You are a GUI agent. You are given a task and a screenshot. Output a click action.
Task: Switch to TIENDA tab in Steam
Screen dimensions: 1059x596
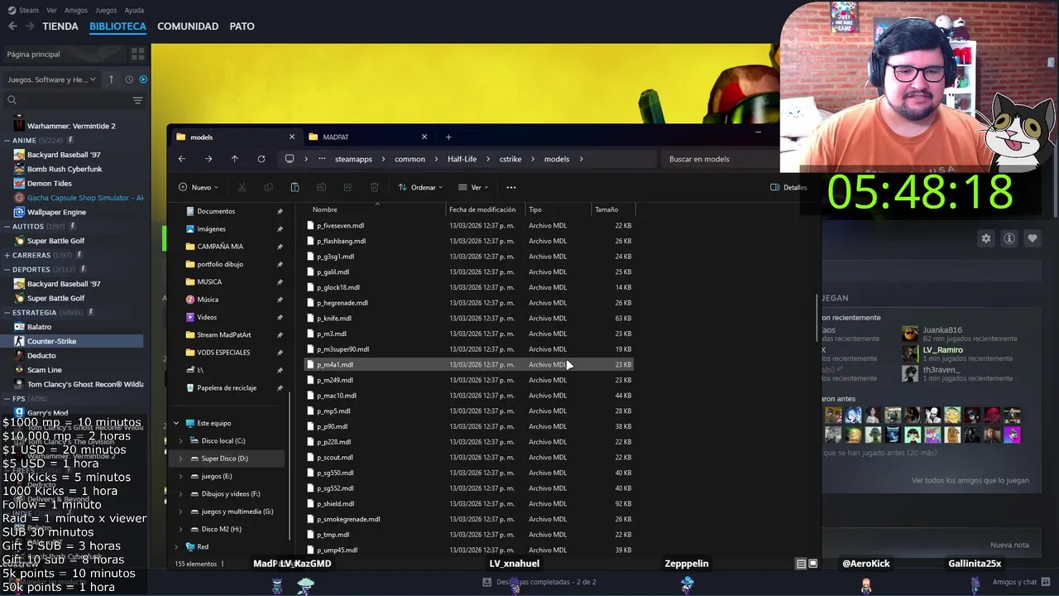click(x=60, y=26)
